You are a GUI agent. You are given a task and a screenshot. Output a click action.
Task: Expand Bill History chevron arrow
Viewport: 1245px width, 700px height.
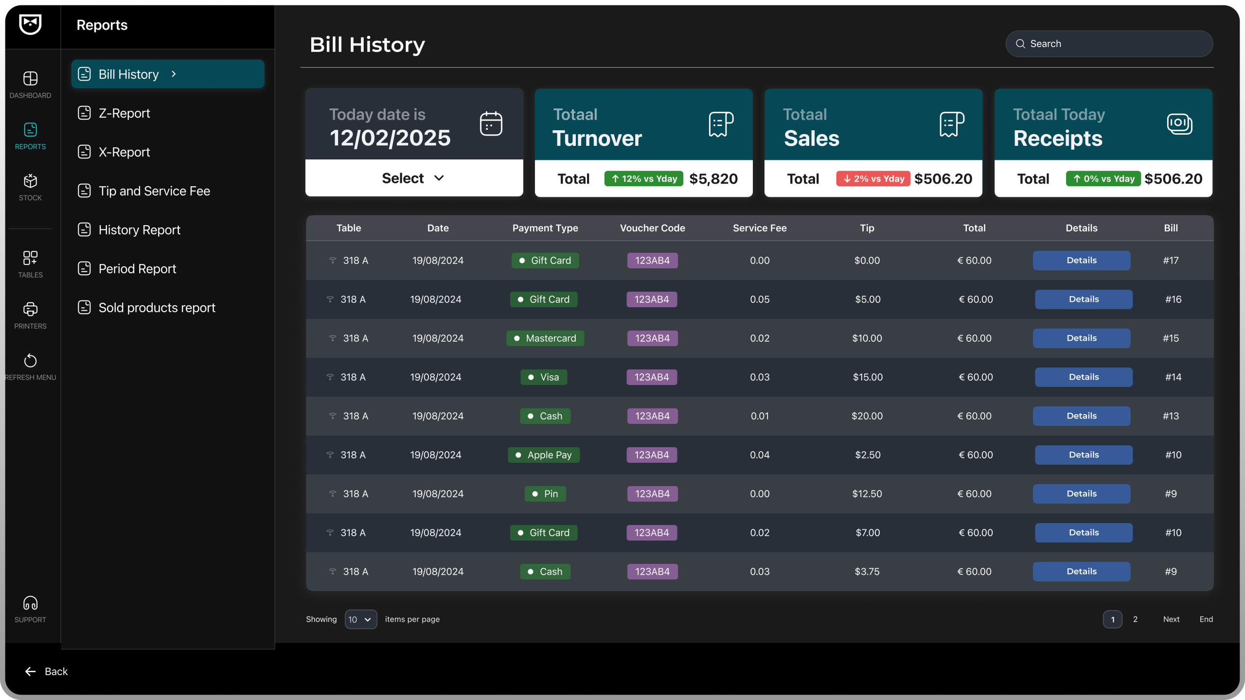tap(174, 74)
